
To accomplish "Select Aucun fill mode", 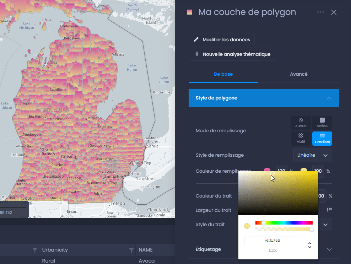I will point(301,123).
